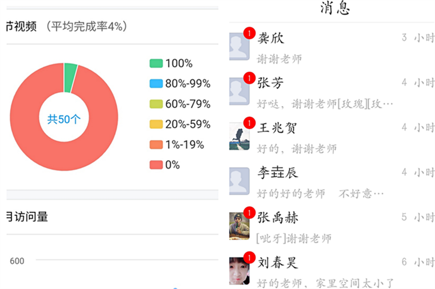
Task: Tap 张芳's default avatar icon
Action: pyautogui.click(x=239, y=91)
